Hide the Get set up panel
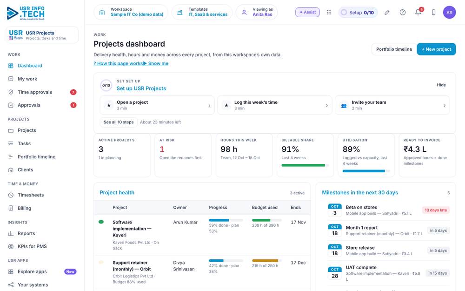The height and width of the screenshot is (291, 465). (x=441, y=85)
